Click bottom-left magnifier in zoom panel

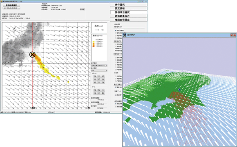tap(95, 93)
